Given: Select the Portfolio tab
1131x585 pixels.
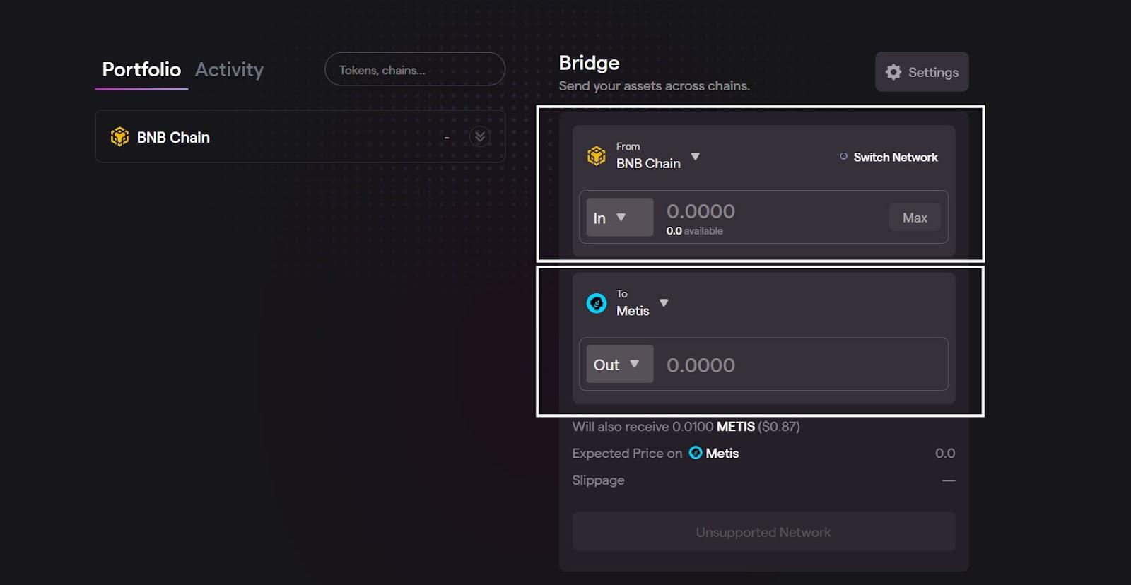Looking at the screenshot, I should pyautogui.click(x=141, y=69).
